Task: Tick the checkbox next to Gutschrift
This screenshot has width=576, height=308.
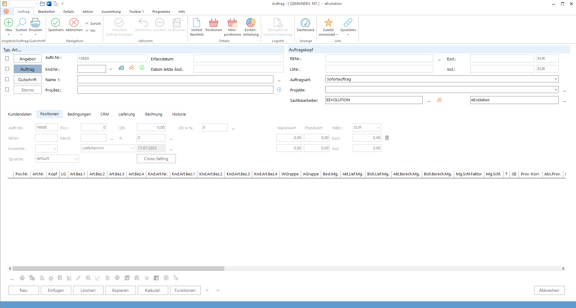Action: (x=7, y=79)
